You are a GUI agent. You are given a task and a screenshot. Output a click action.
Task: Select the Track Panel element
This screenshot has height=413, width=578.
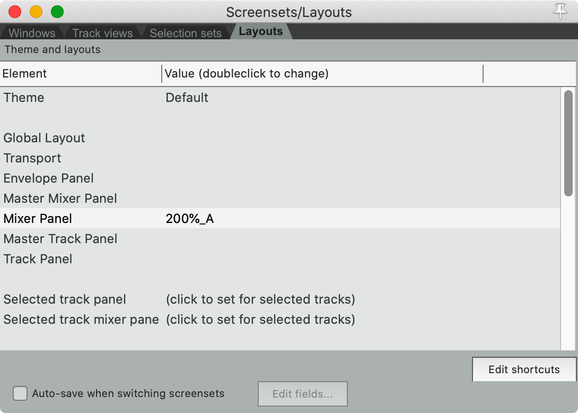pyautogui.click(x=38, y=259)
